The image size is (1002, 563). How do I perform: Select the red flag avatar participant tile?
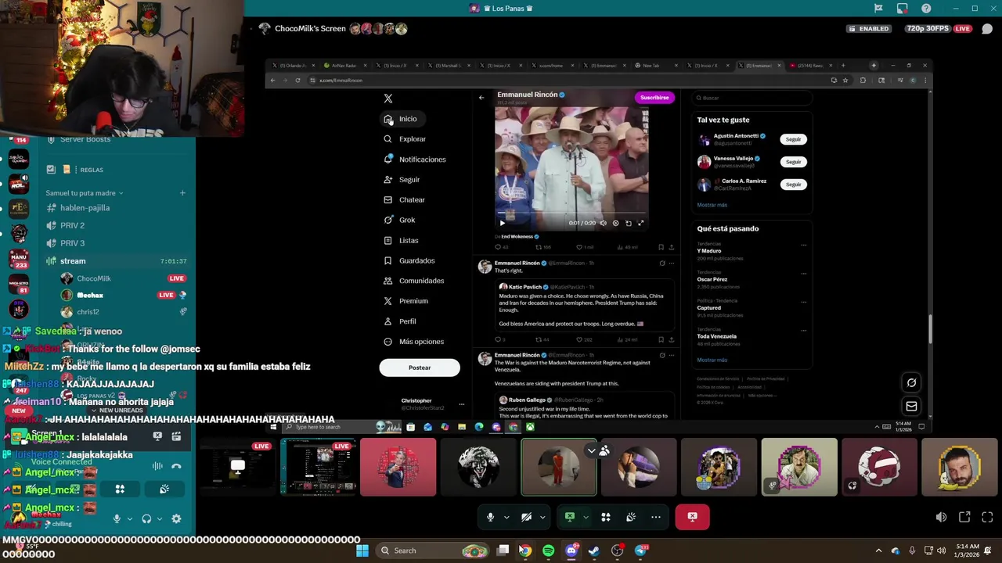[398, 467]
